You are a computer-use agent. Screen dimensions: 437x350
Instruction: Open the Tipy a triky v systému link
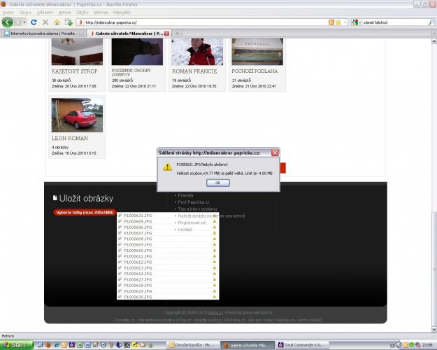pos(197,209)
